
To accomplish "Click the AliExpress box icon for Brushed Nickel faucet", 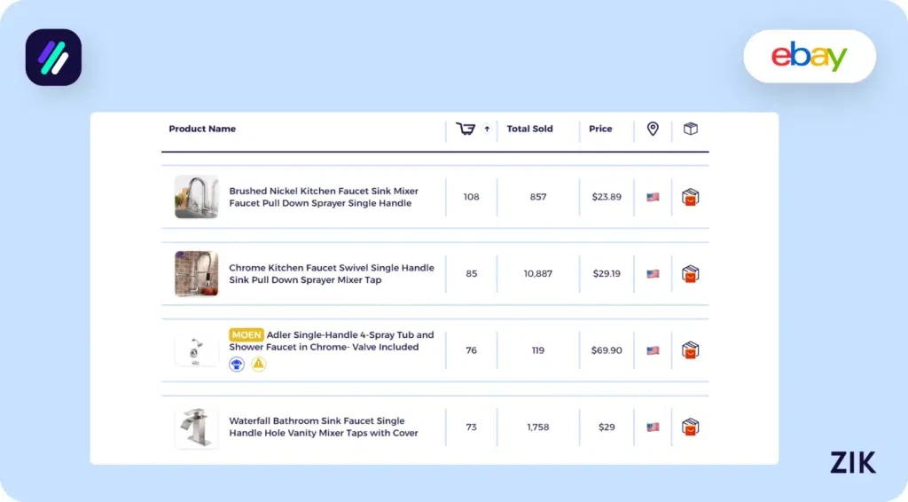I will tap(691, 197).
